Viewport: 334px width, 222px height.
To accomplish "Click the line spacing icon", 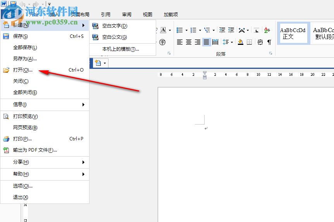I will pyautogui.click(x=226, y=42).
